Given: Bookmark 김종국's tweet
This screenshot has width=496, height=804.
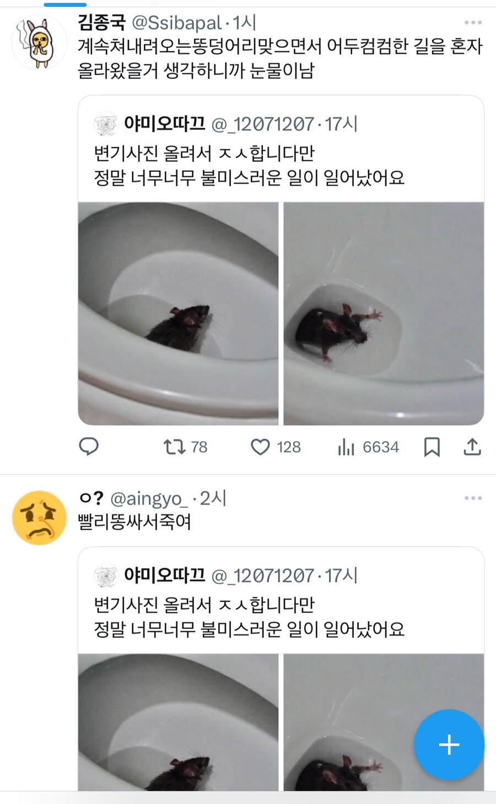Looking at the screenshot, I should tap(432, 447).
